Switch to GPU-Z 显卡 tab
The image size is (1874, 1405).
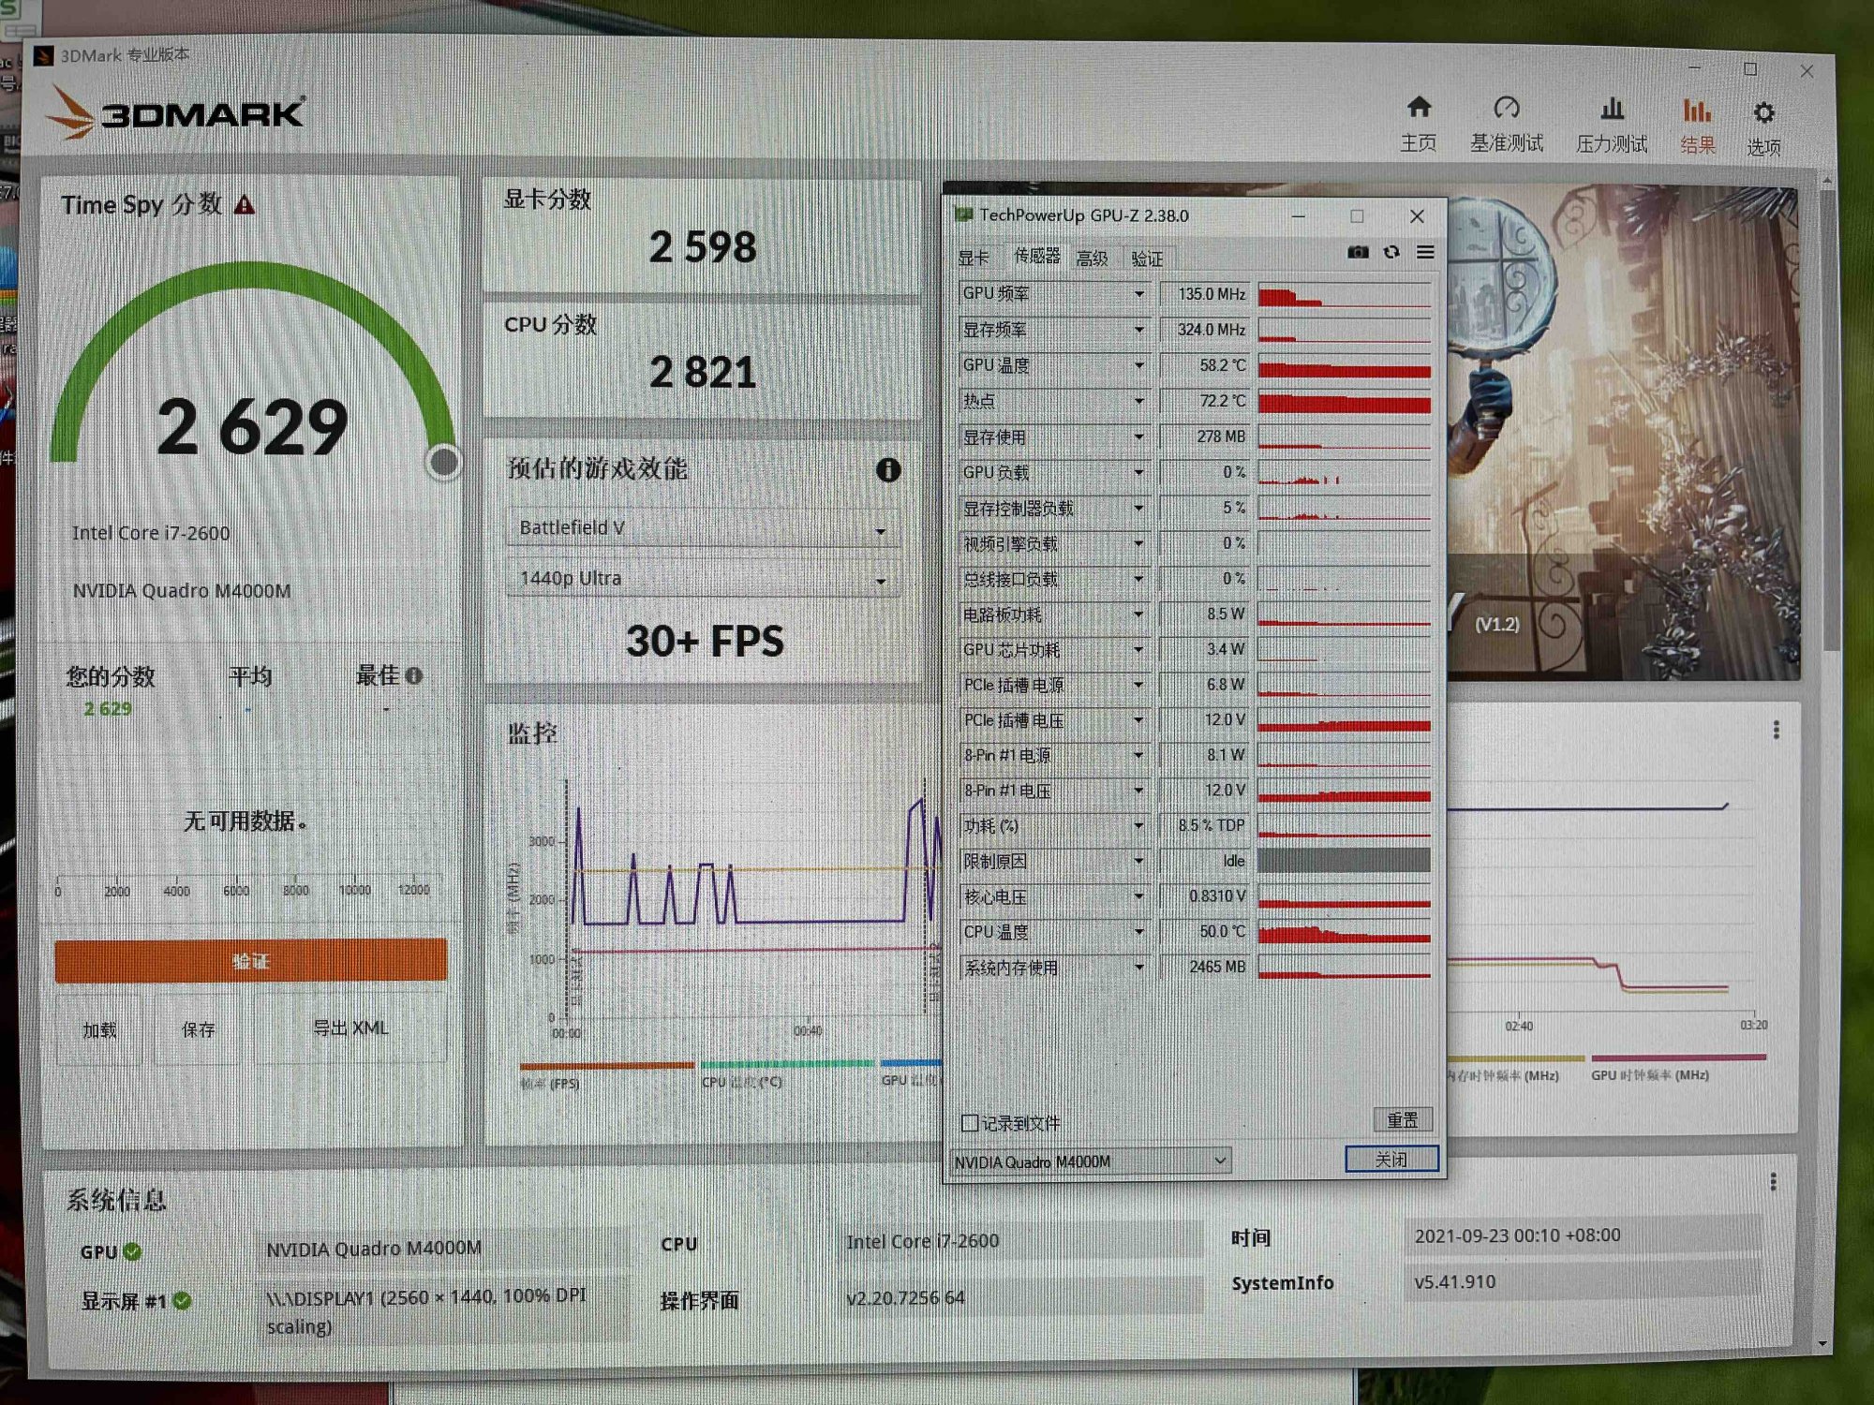click(x=974, y=259)
